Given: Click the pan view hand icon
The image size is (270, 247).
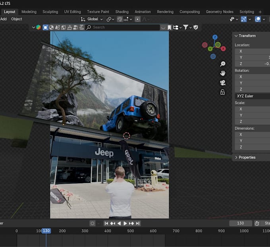Looking at the screenshot, I should pos(223,73).
